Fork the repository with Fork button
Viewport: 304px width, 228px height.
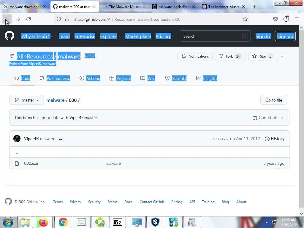point(230,56)
